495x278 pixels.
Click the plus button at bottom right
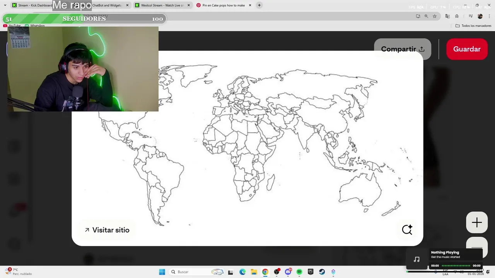pyautogui.click(x=477, y=223)
